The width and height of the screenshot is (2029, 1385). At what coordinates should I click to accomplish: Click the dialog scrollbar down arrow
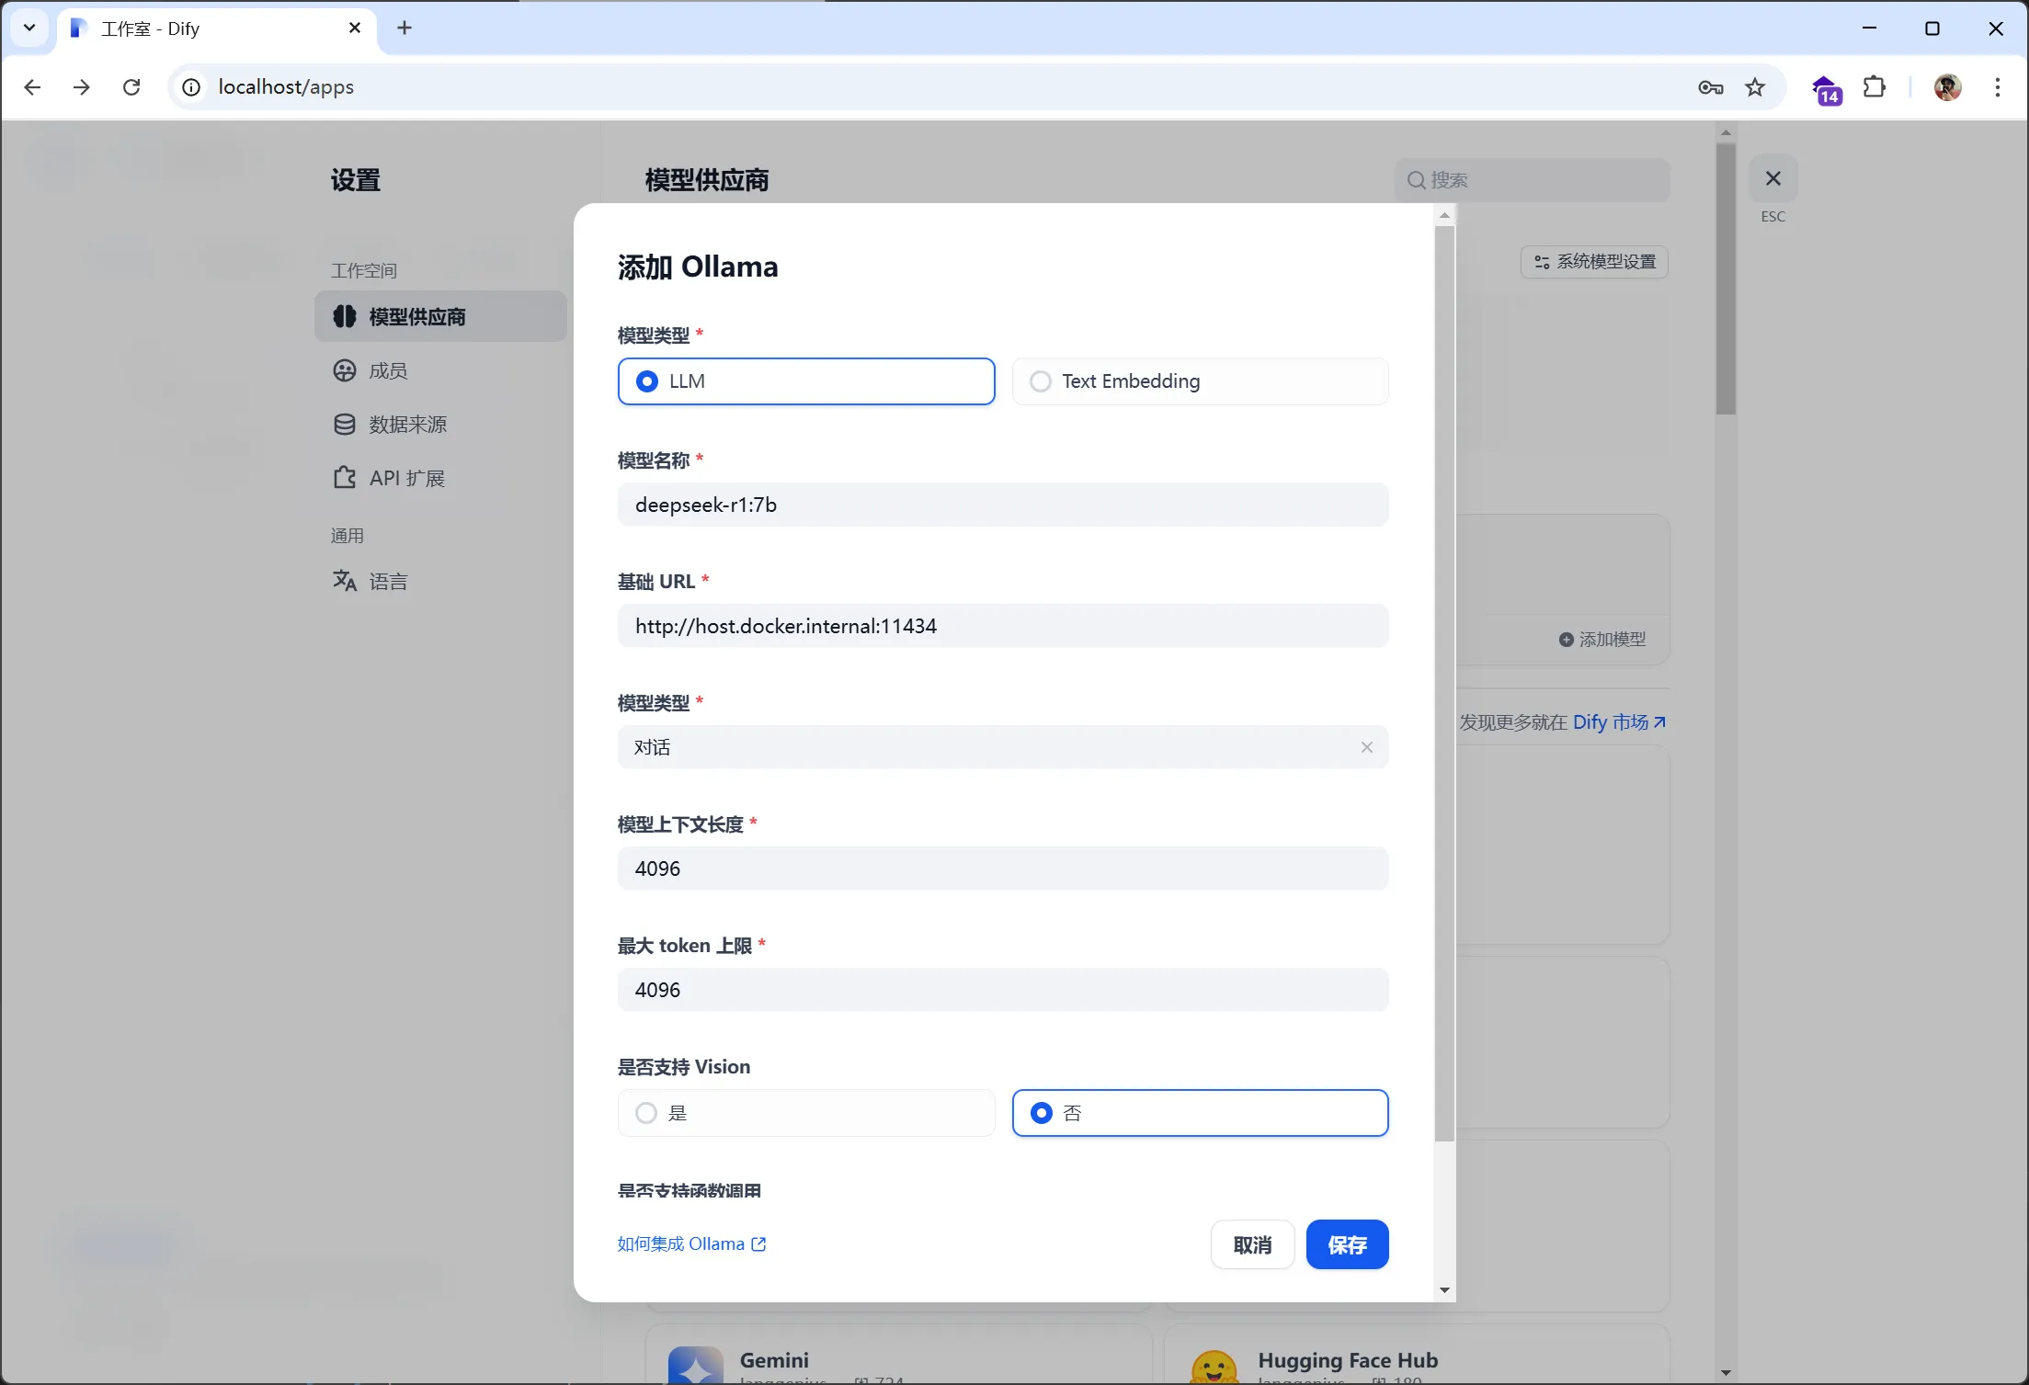[x=1444, y=1290]
